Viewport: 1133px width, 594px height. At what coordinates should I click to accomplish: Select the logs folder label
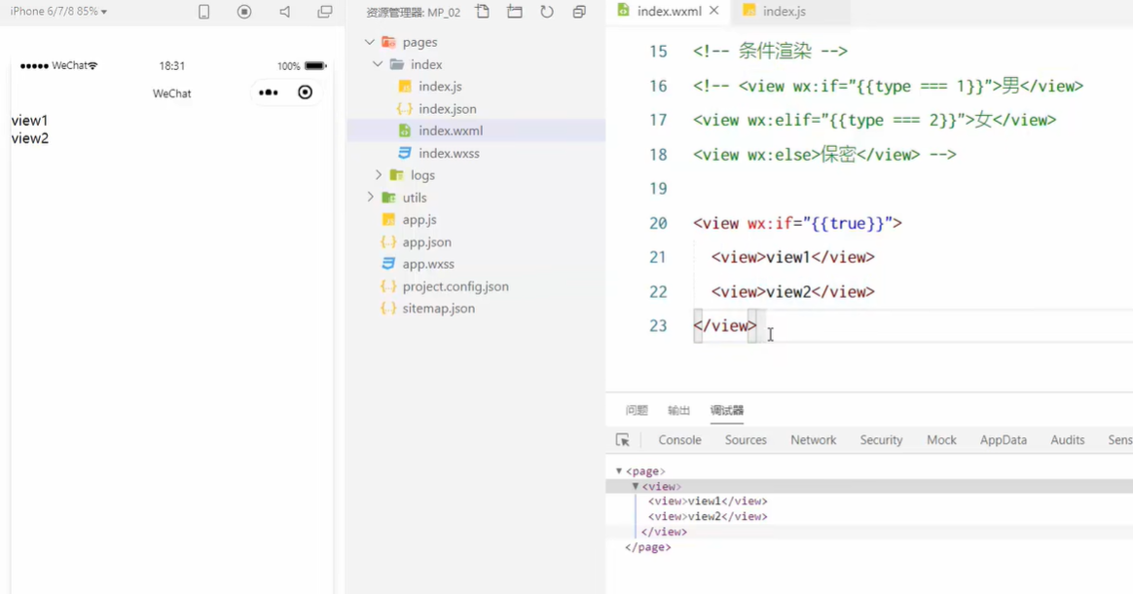(x=422, y=175)
